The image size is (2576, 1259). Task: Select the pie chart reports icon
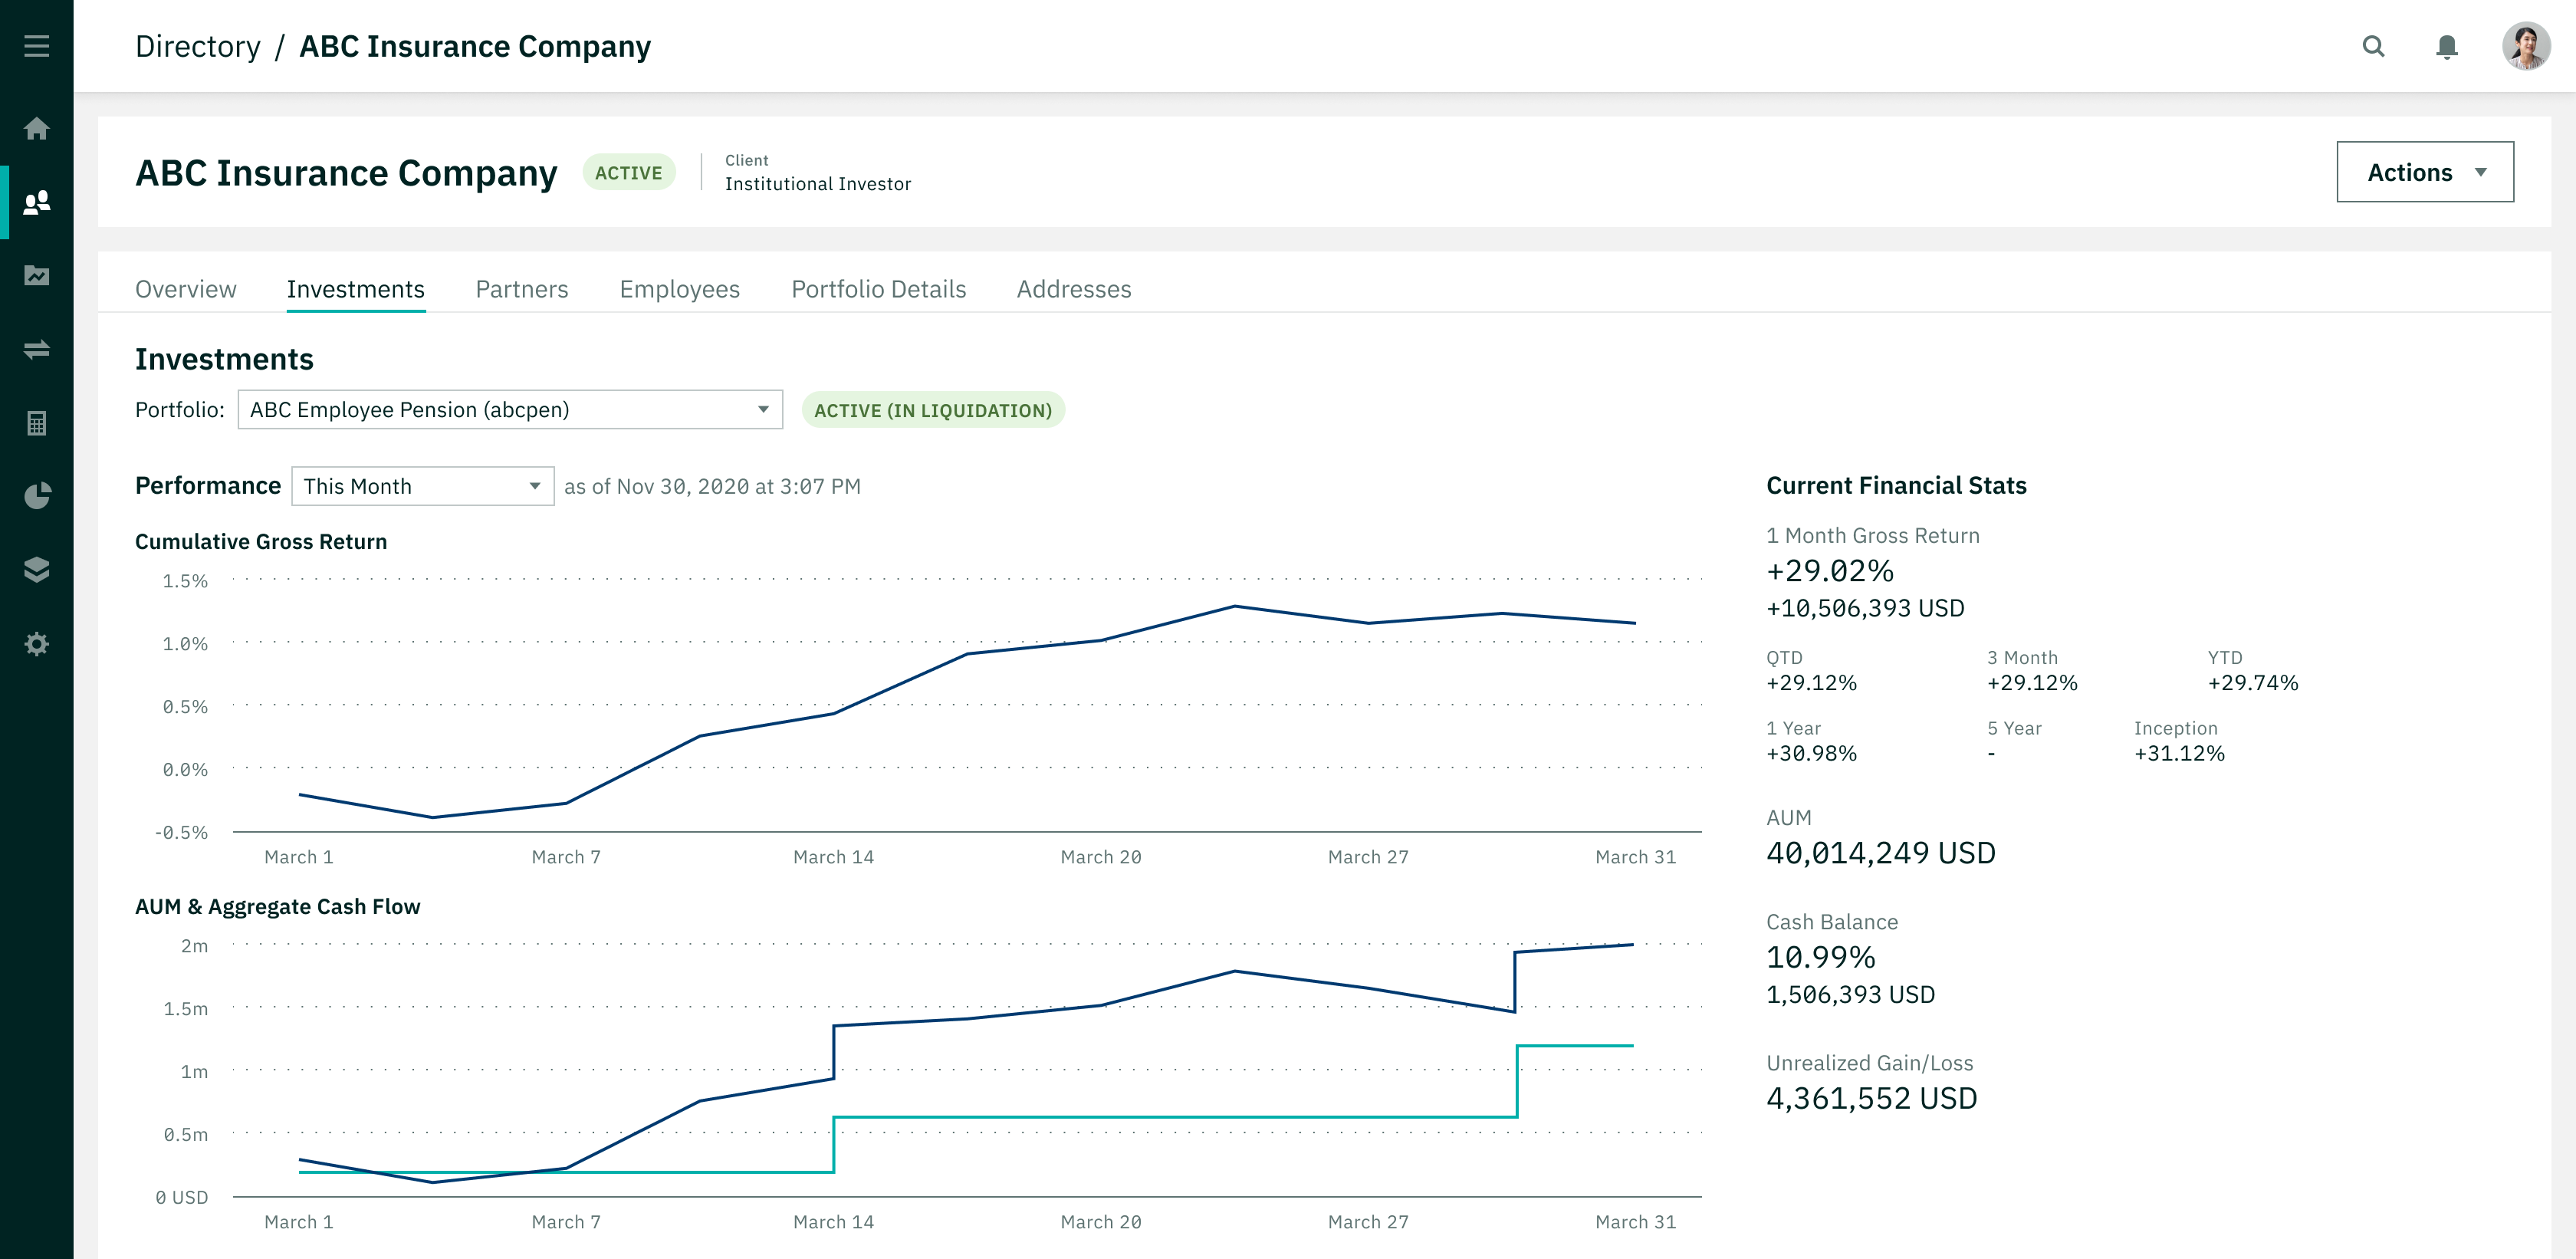[37, 497]
